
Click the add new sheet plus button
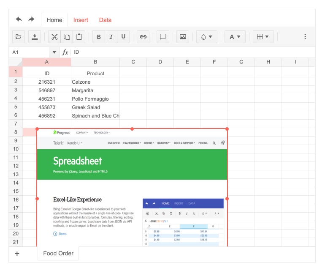pos(17,254)
